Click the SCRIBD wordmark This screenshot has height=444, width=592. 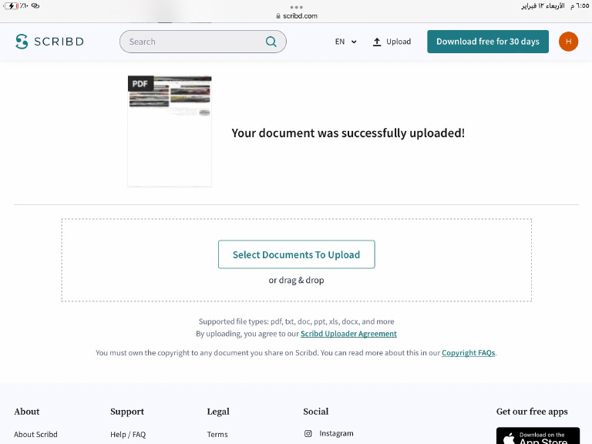[x=59, y=42]
